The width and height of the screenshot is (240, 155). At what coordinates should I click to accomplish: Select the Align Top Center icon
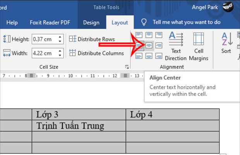pos(149,35)
